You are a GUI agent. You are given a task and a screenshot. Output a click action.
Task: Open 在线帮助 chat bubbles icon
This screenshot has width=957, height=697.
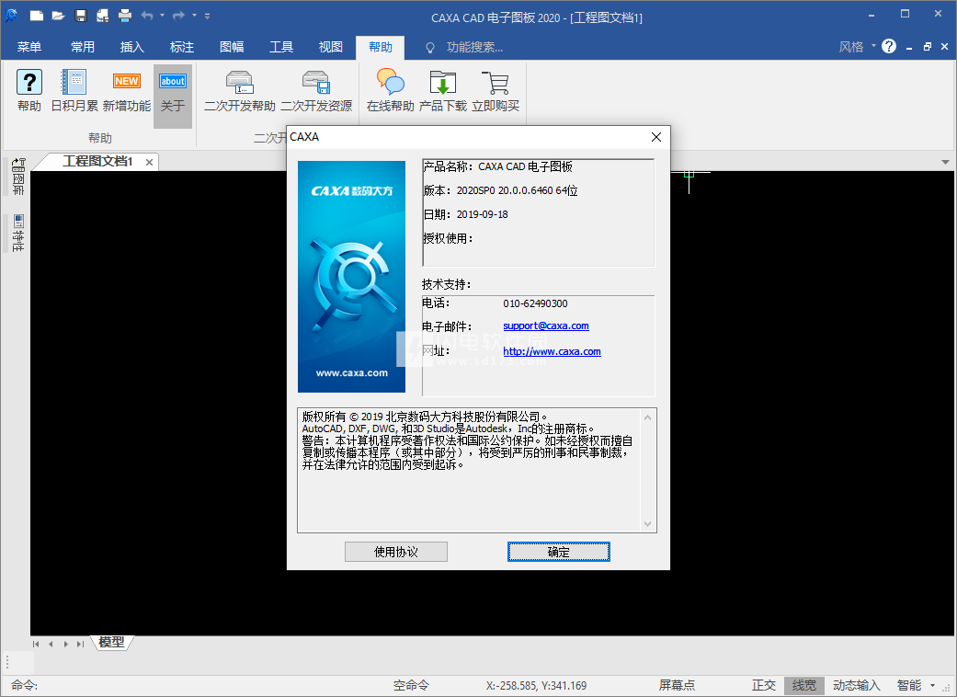click(x=390, y=90)
